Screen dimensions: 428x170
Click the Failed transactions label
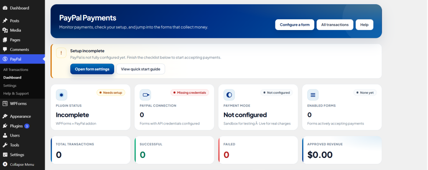[x=229, y=144]
